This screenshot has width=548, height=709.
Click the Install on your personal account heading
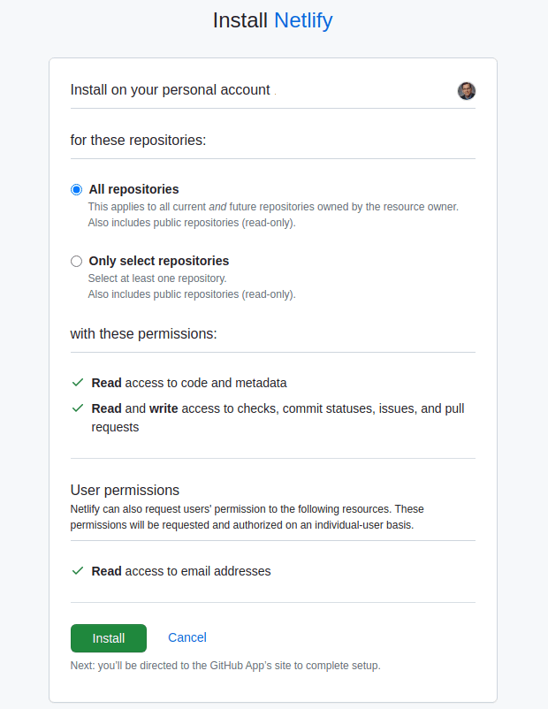click(x=170, y=90)
